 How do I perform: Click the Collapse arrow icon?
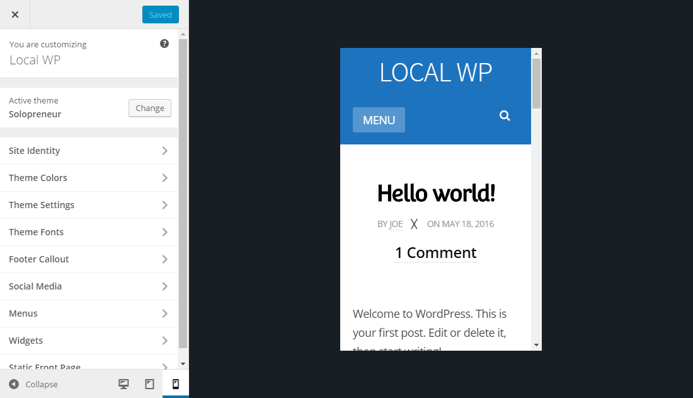(14, 384)
